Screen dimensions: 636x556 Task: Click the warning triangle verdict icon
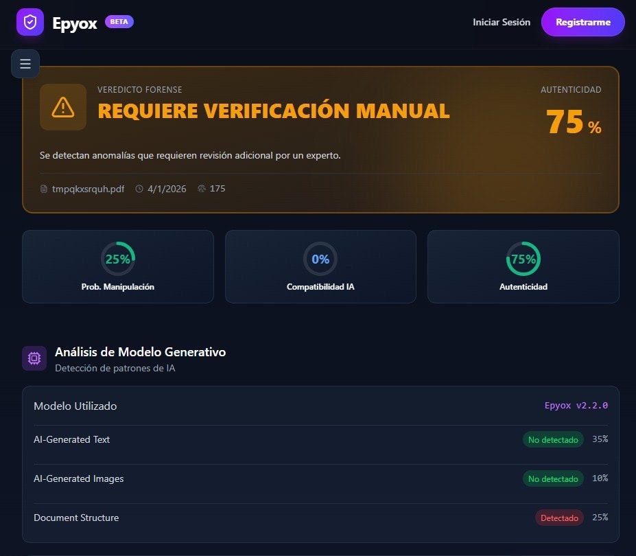(x=63, y=107)
